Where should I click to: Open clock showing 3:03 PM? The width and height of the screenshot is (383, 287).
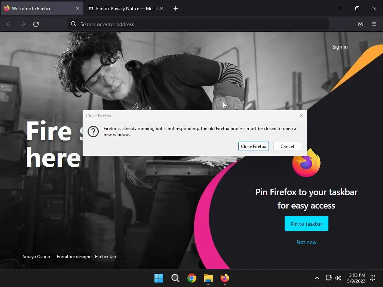pyautogui.click(x=356, y=278)
